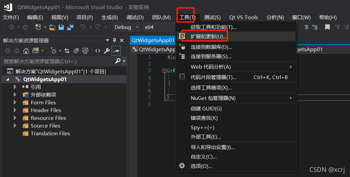Select 扩展和更新(U)... menu entry
This screenshot has height=177, width=350.
coord(236,36)
